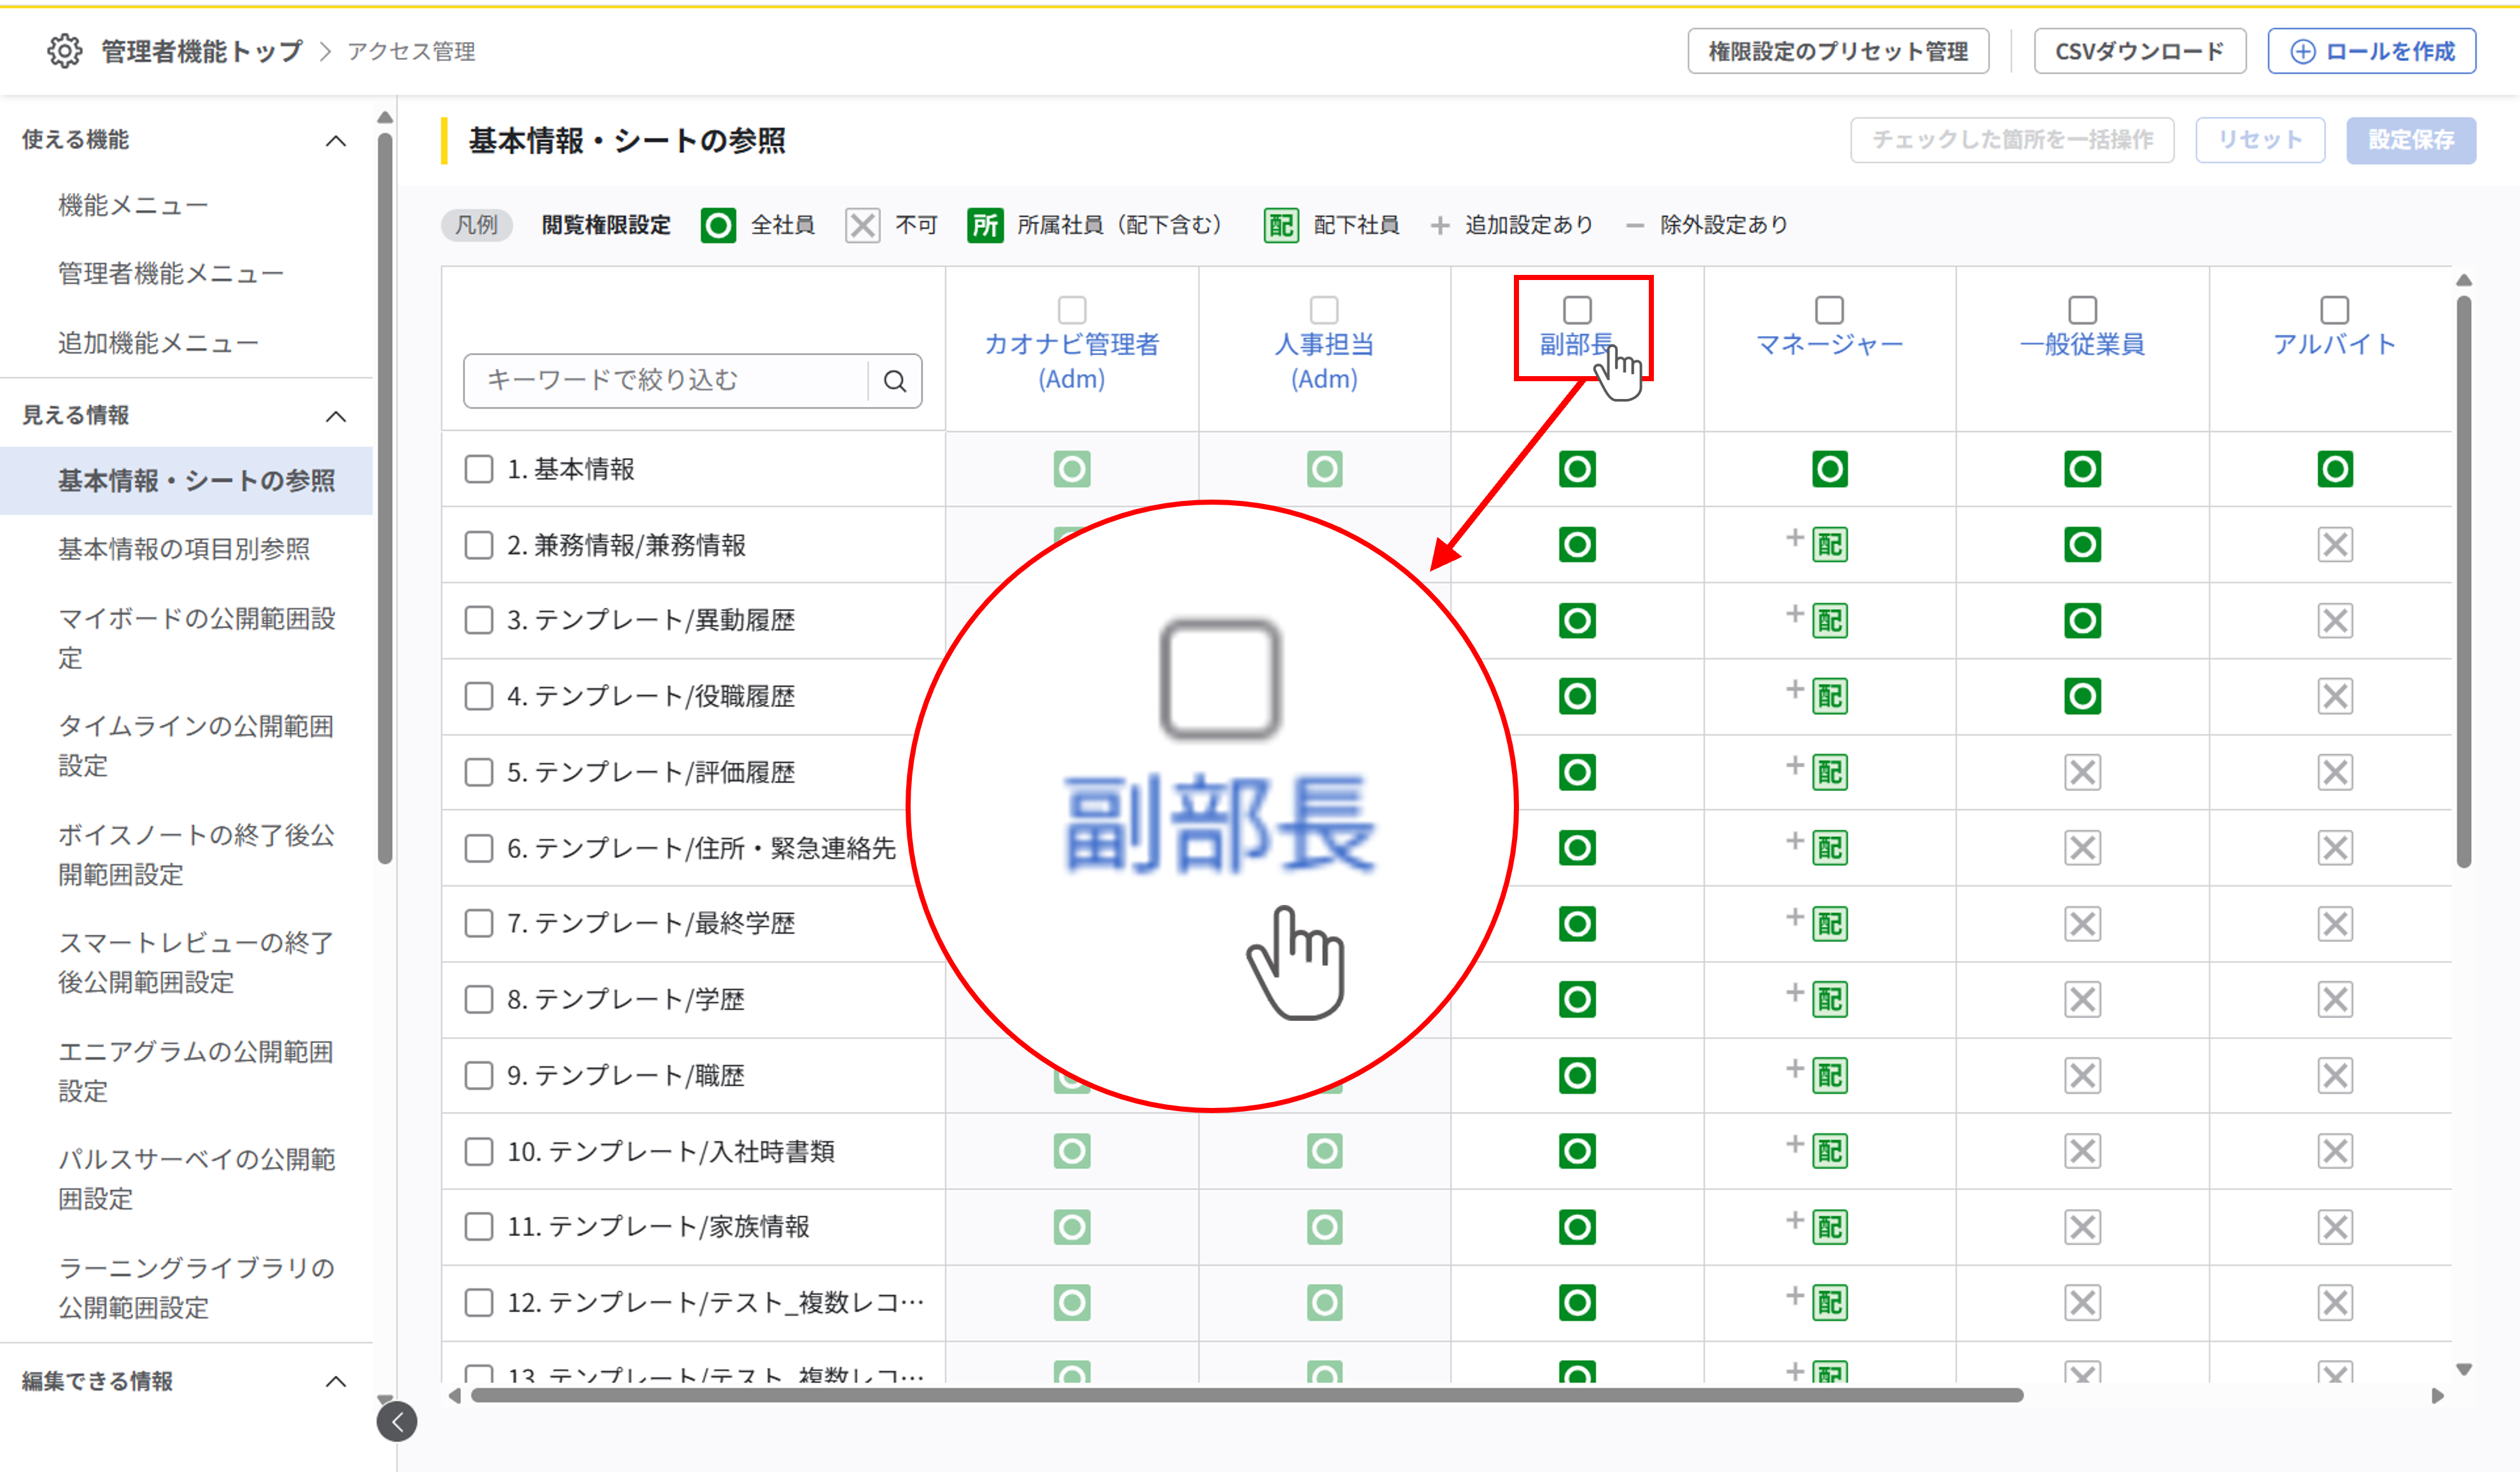The width and height of the screenshot is (2520, 1472).
Task: Click アルバイト X icon in 最終学歴 row
Action: point(2335,924)
